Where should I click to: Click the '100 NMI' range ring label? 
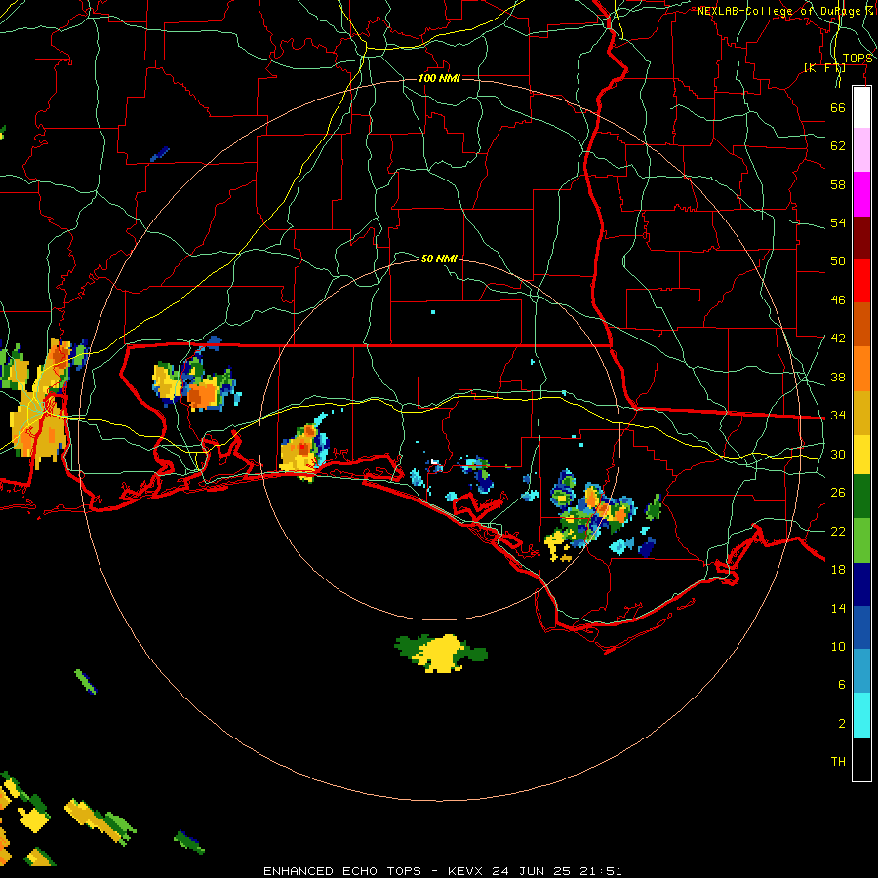(439, 78)
